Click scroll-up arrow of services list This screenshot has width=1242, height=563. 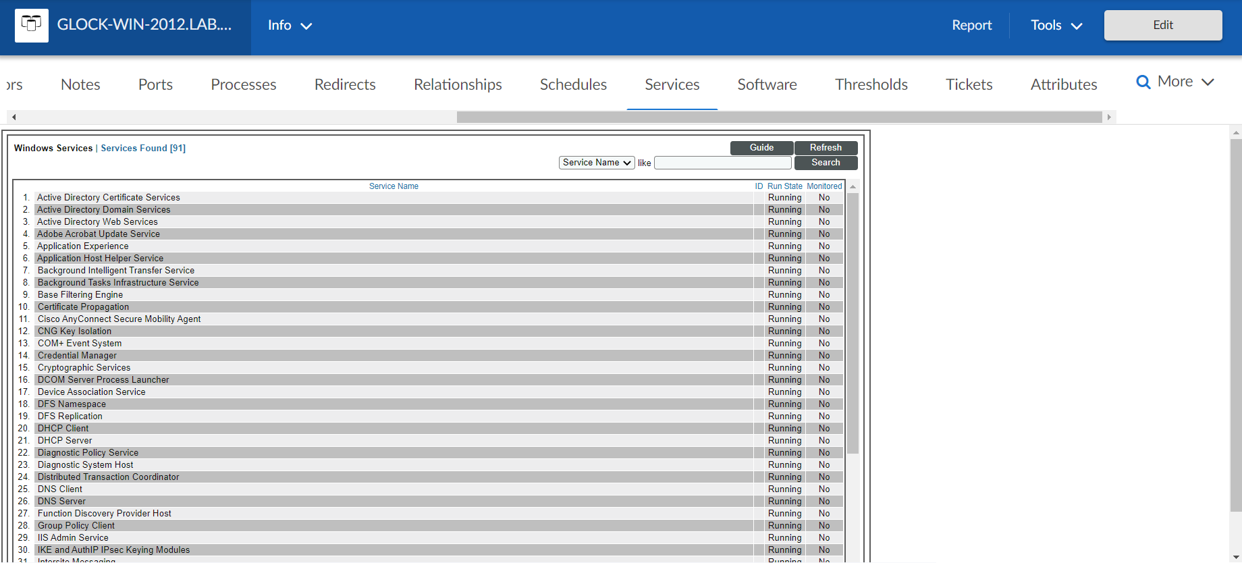[x=853, y=187]
